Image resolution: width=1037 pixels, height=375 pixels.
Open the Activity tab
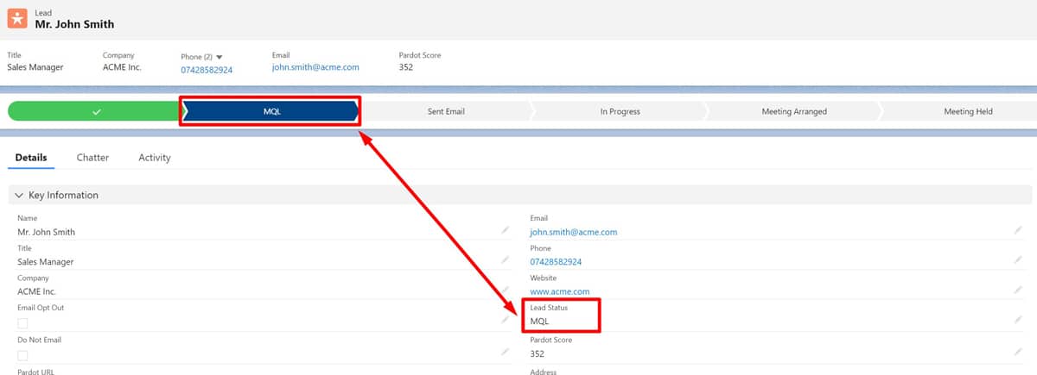pos(155,158)
